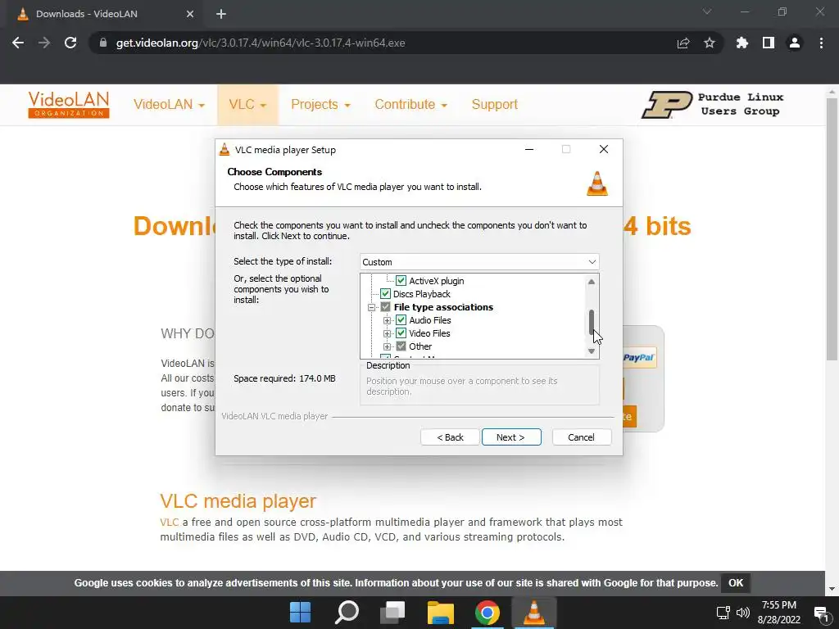Open Task View on the taskbar
The width and height of the screenshot is (839, 629).
click(392, 613)
